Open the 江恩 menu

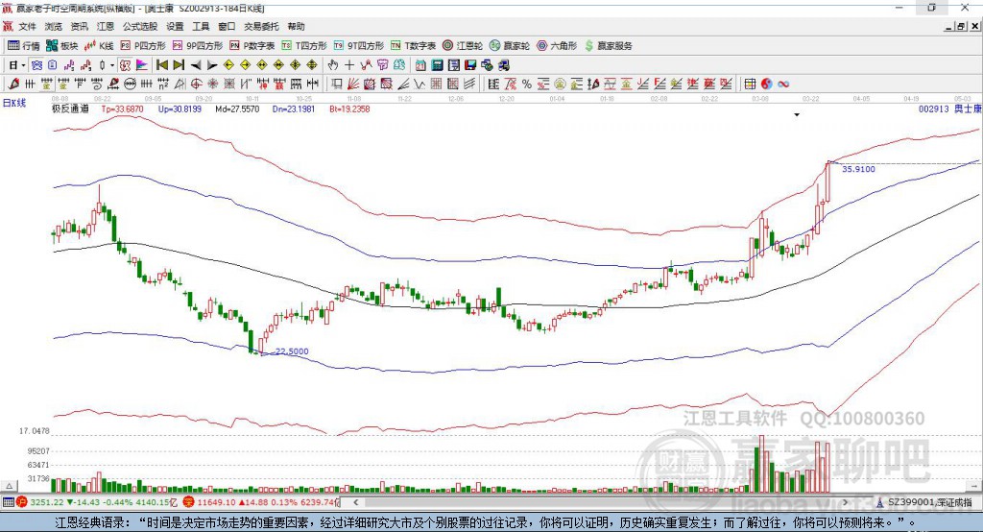tap(106, 26)
